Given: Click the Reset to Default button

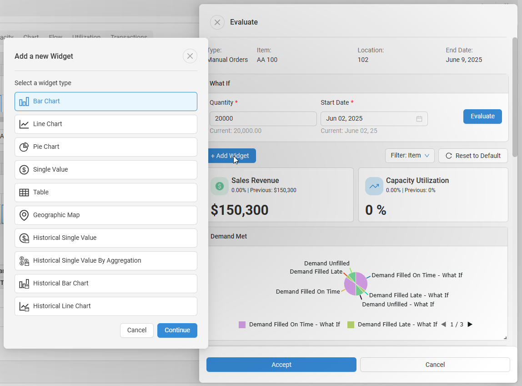Looking at the screenshot, I should click(x=473, y=156).
